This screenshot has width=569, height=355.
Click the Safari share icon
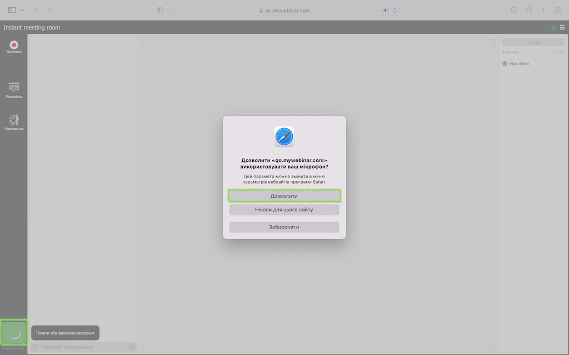[x=529, y=10]
